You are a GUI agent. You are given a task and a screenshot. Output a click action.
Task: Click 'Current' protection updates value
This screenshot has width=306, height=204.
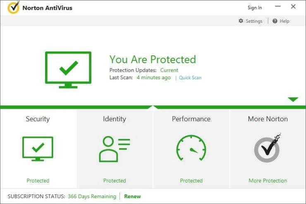169,70
